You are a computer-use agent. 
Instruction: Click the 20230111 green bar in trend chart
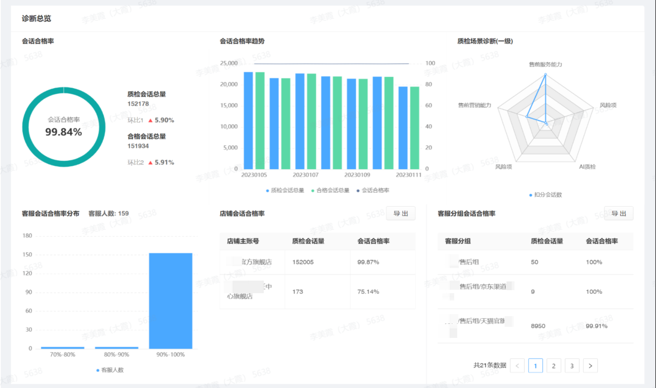415,128
